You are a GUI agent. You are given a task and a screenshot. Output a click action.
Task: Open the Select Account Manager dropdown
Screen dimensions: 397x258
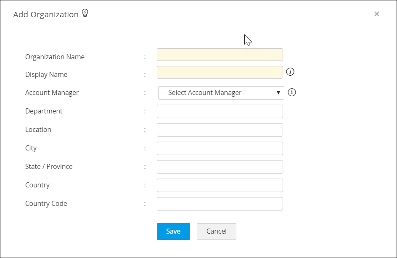(x=221, y=92)
